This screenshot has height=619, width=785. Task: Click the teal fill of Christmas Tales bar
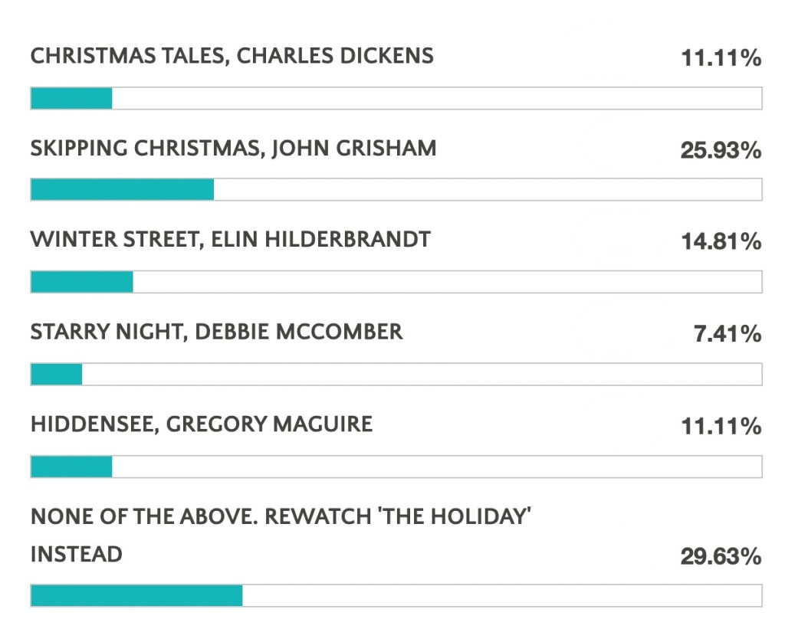coord(71,98)
